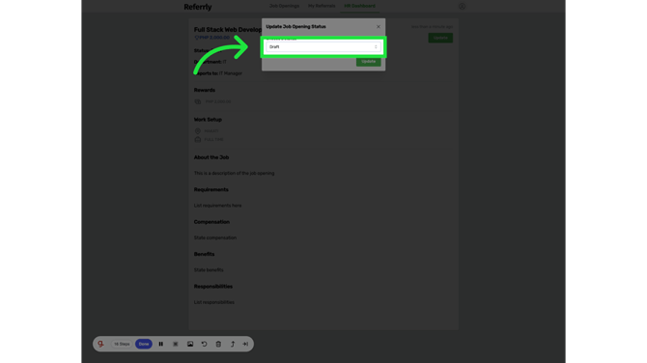Image resolution: width=647 pixels, height=363 pixels.
Task: Open the My Referrals tab
Action: pos(322,6)
